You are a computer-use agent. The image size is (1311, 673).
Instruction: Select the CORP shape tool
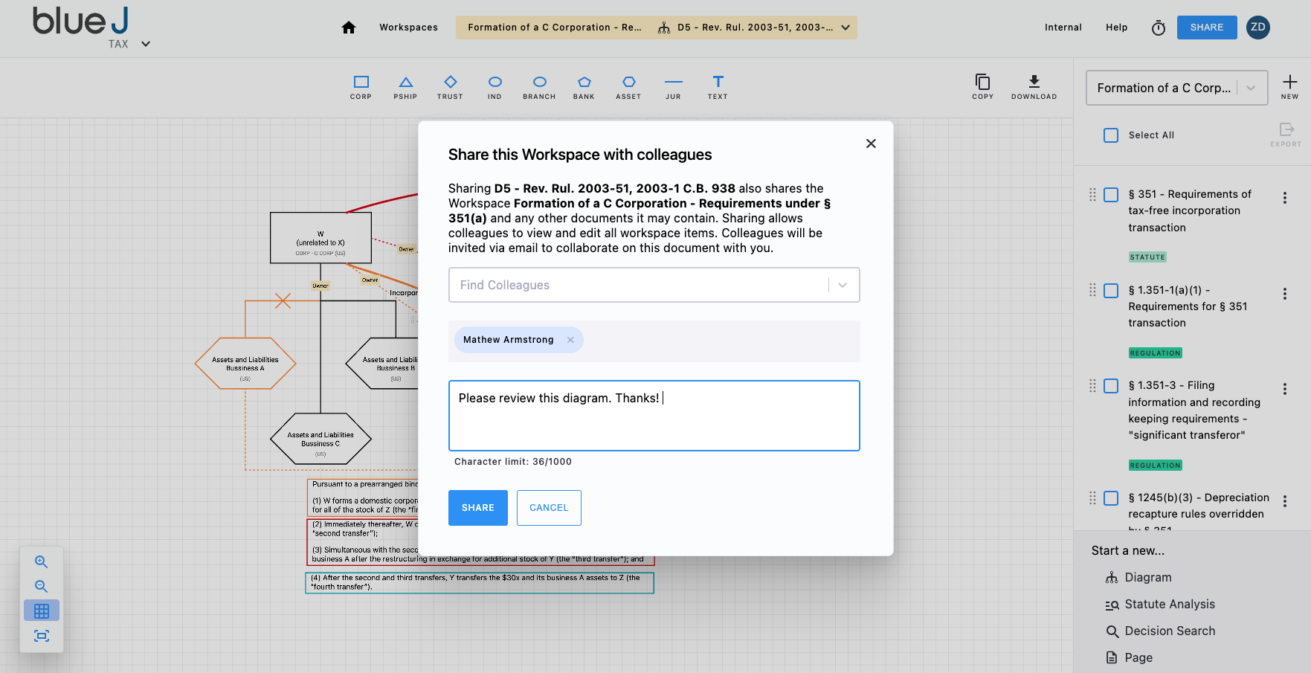click(x=361, y=87)
